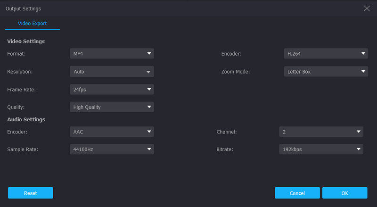Click the Output Settings title text
The image size is (377, 207).
(x=23, y=8)
